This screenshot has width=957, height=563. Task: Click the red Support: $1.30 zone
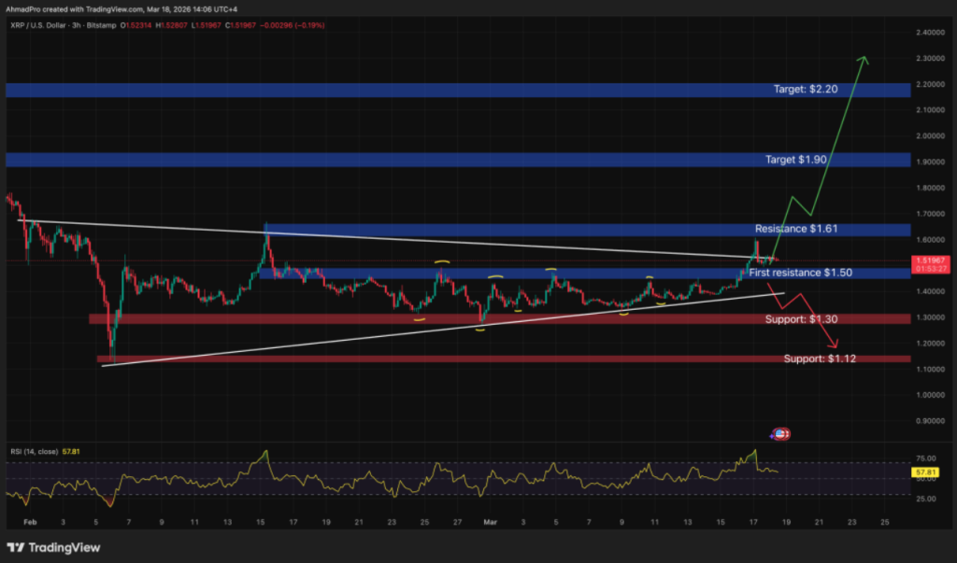point(801,318)
